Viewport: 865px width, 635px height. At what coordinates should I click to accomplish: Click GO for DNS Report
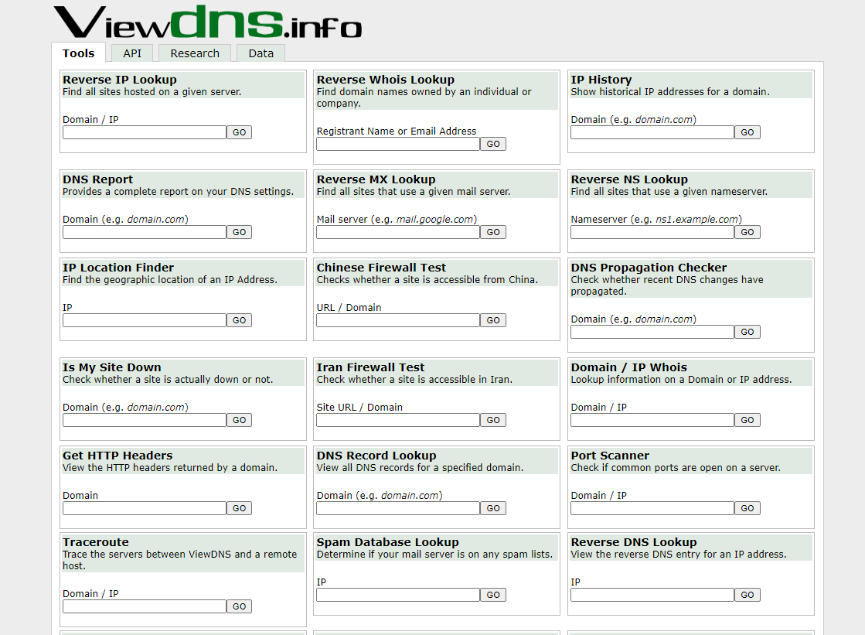[x=240, y=233]
